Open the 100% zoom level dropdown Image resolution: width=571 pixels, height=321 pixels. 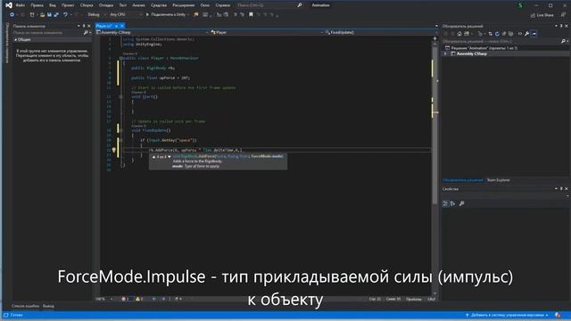[x=104, y=300]
